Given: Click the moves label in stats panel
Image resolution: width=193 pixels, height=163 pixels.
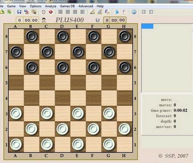Looking at the screenshot, I should click(166, 105).
